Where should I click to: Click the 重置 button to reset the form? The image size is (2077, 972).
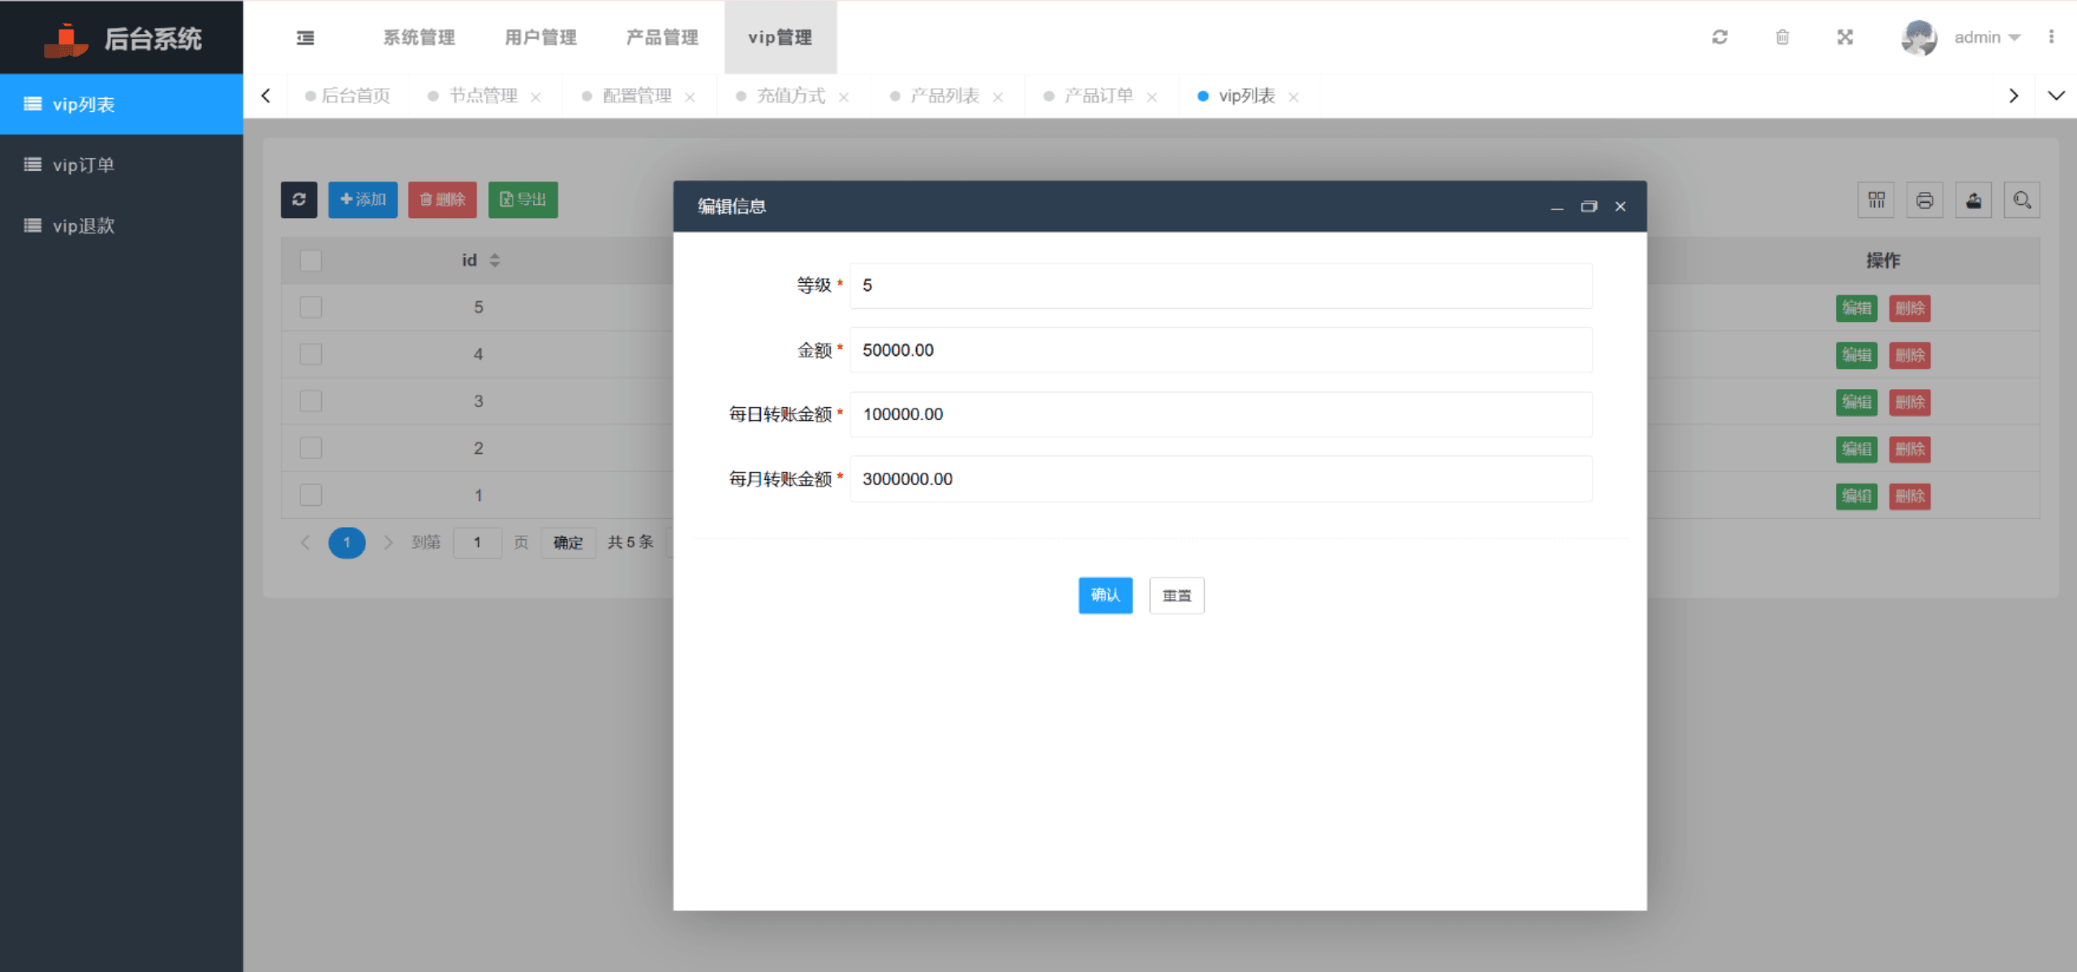point(1176,595)
